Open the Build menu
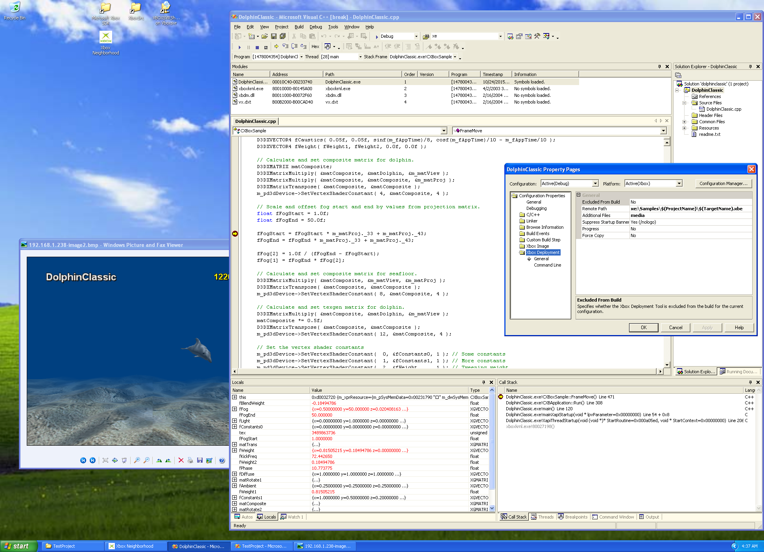 point(299,27)
